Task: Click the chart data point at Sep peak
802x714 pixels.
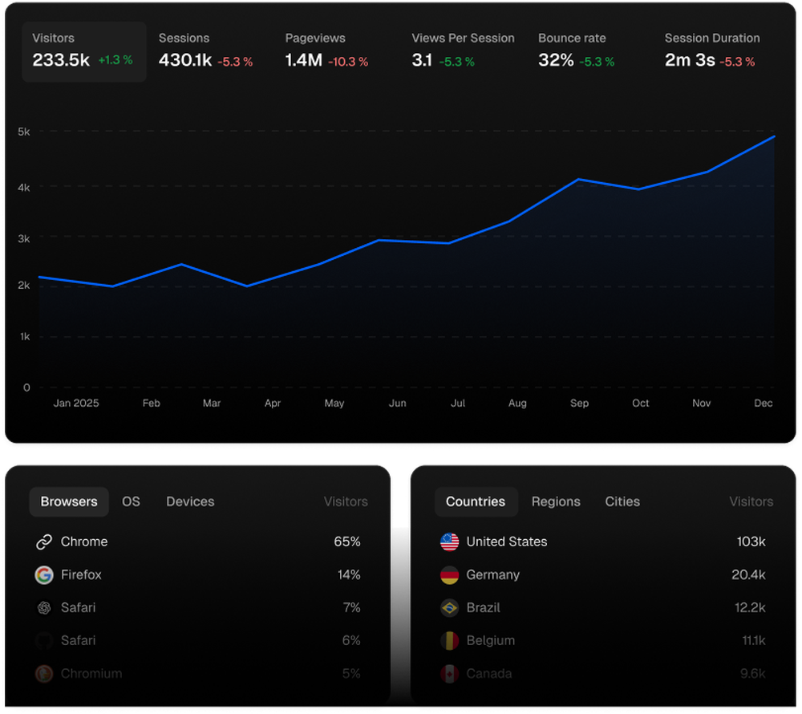Action: [x=578, y=179]
